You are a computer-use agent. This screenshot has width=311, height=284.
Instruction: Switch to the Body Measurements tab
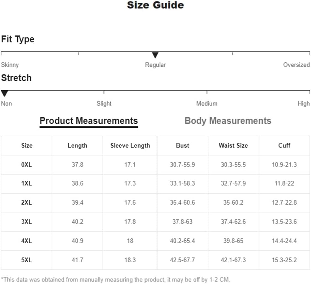coord(228,121)
